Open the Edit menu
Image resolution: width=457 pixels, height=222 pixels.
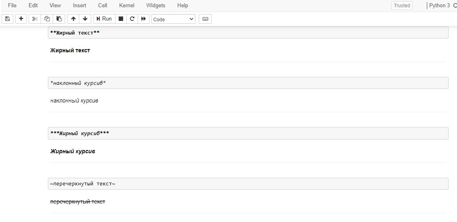[33, 6]
